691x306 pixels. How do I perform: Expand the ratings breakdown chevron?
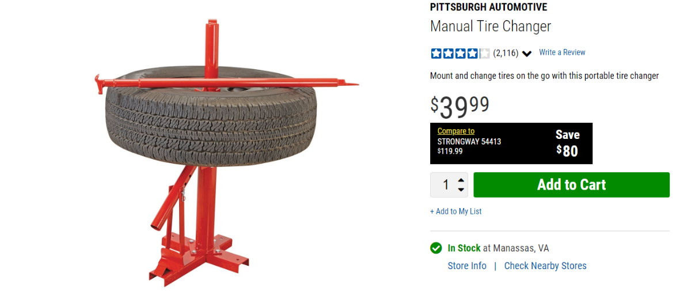526,54
